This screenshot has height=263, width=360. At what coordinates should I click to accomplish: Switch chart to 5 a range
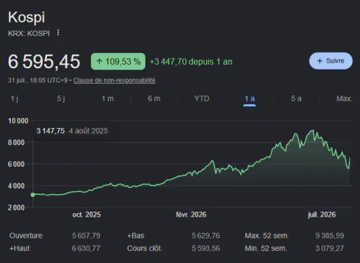pos(296,98)
